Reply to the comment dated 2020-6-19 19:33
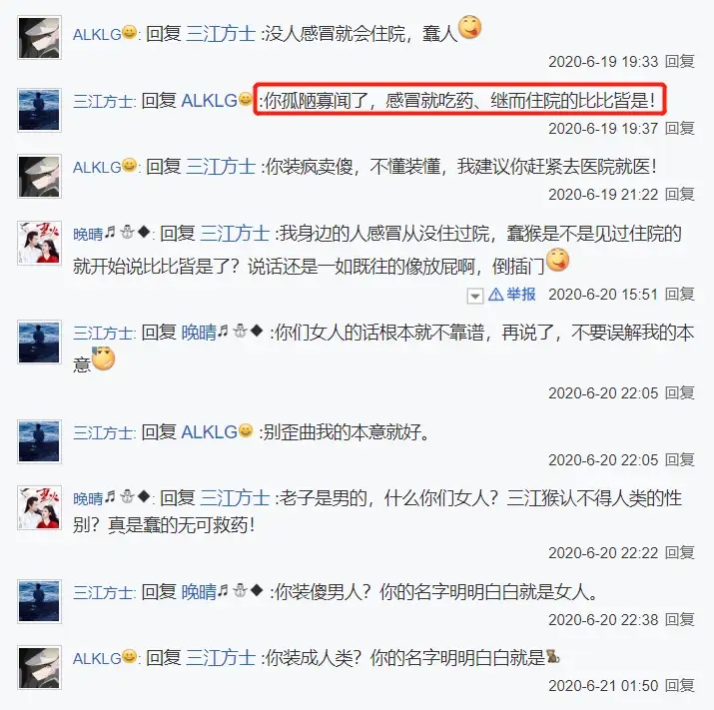714x710 pixels. (680, 61)
